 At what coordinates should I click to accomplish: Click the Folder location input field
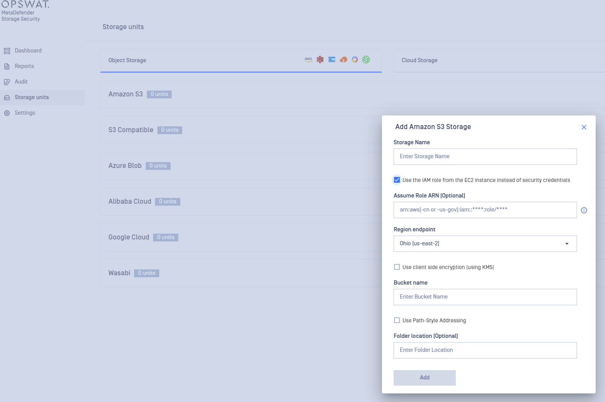point(485,350)
